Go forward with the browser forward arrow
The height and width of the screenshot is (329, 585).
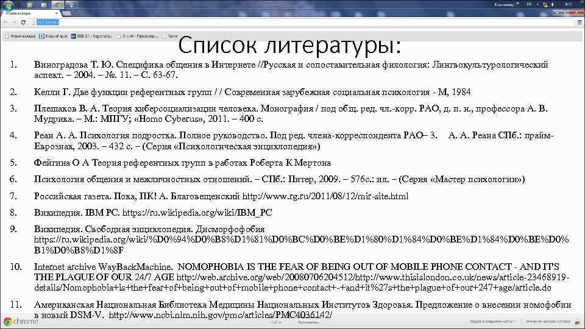coord(14,23)
